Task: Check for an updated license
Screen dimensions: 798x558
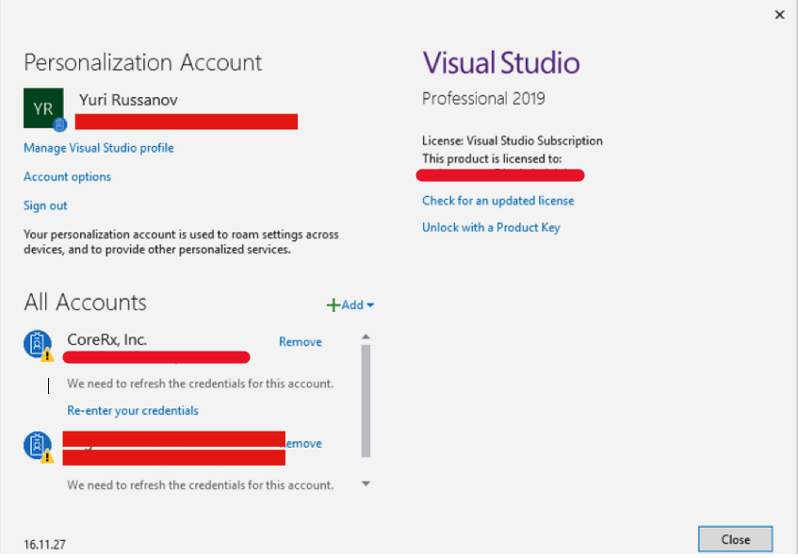Action: point(497,201)
